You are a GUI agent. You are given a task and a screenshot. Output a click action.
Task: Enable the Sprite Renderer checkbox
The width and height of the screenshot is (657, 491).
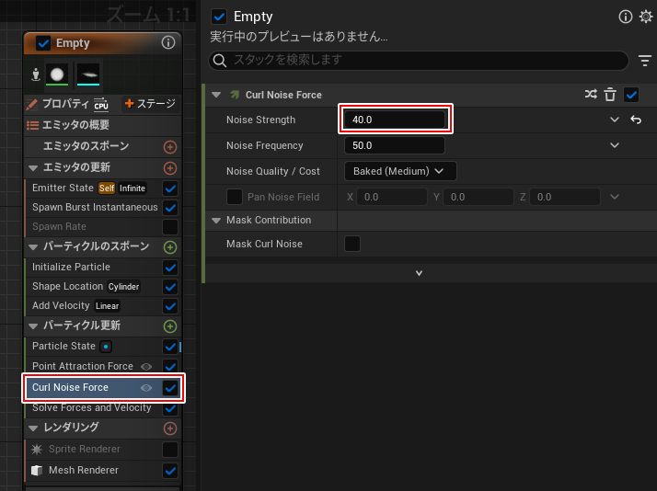point(170,450)
